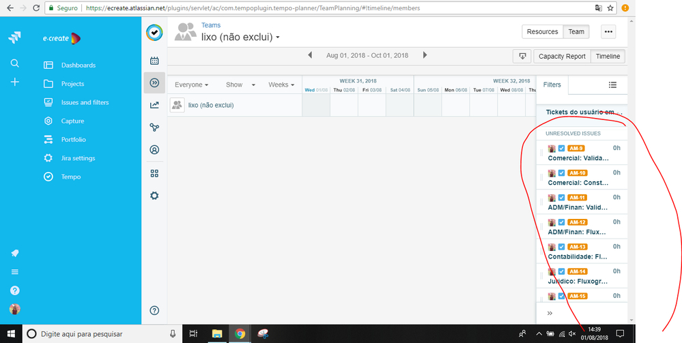Open the lixo (não exclui) team dropdown

pos(240,38)
